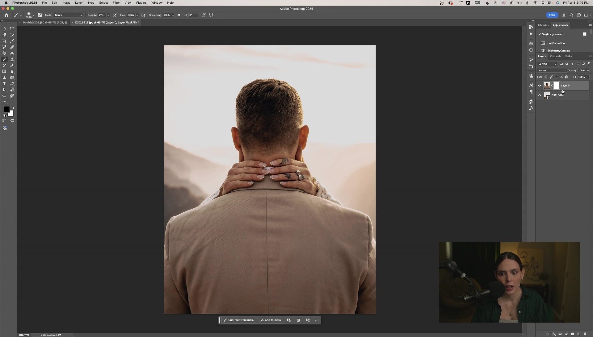Collapse Single adjustments section
Screen dimensions: 593x337
point(540,34)
